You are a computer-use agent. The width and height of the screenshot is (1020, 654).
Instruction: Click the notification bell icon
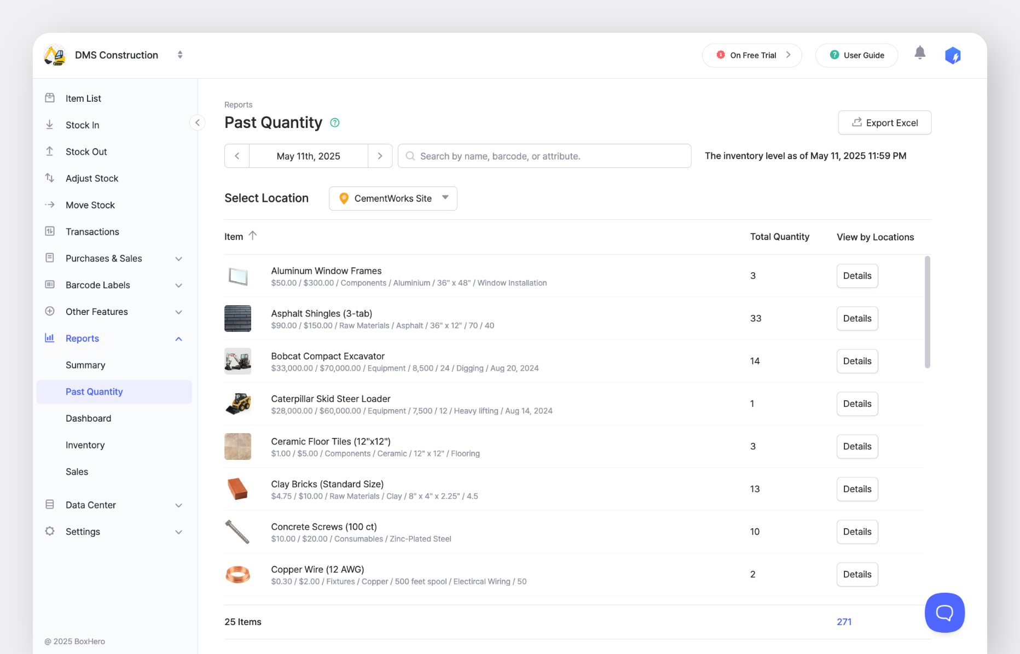point(920,53)
